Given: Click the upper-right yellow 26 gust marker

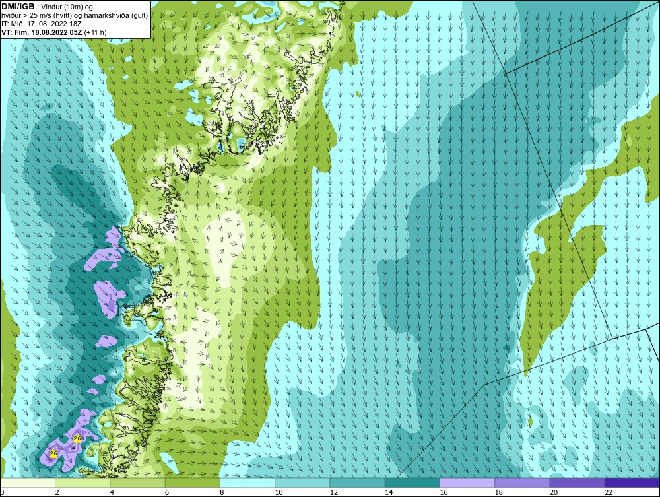Looking at the screenshot, I should tap(77, 438).
